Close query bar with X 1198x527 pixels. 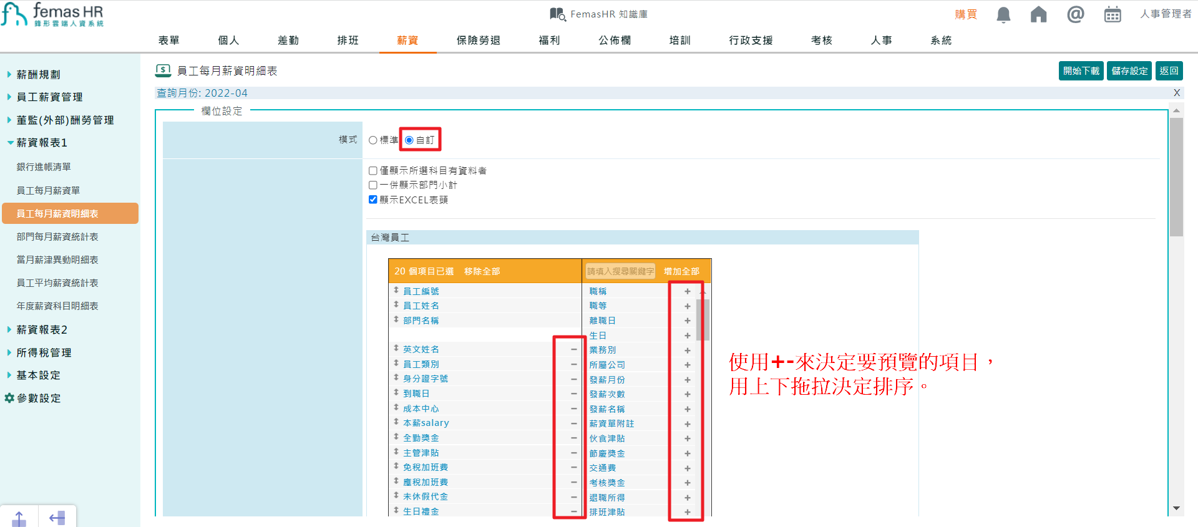1177,93
